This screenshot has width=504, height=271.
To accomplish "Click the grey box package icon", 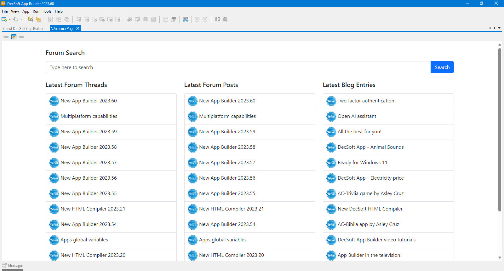I will tap(146, 19).
